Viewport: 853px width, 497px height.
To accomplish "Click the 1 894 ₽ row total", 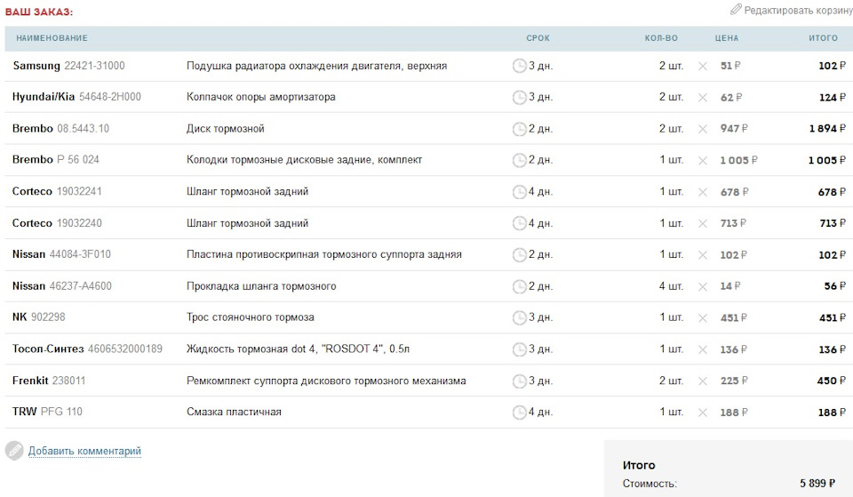I will point(827,128).
